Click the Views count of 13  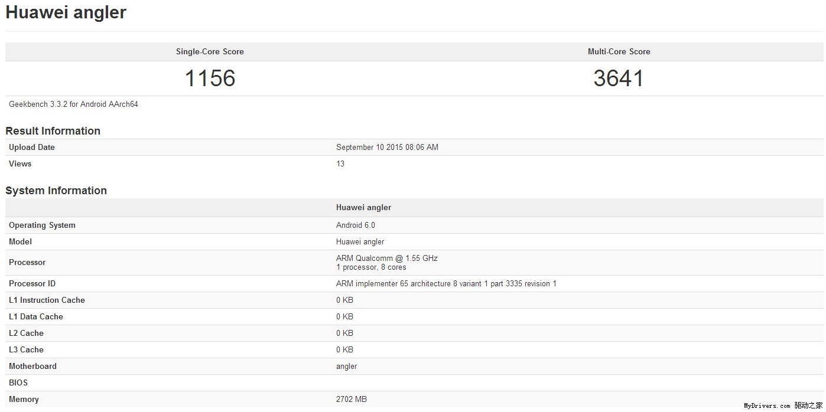[340, 164]
